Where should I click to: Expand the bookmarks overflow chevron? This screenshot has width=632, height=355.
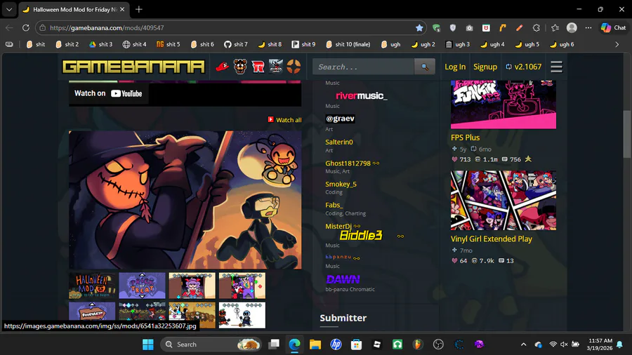coord(617,44)
